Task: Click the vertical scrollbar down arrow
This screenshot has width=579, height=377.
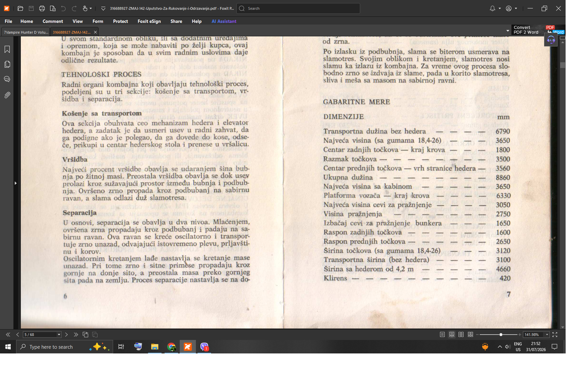Action: [563, 327]
